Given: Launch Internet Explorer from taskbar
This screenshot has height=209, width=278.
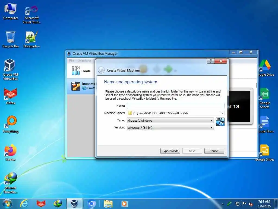Looking at the screenshot, I should tap(24, 204).
